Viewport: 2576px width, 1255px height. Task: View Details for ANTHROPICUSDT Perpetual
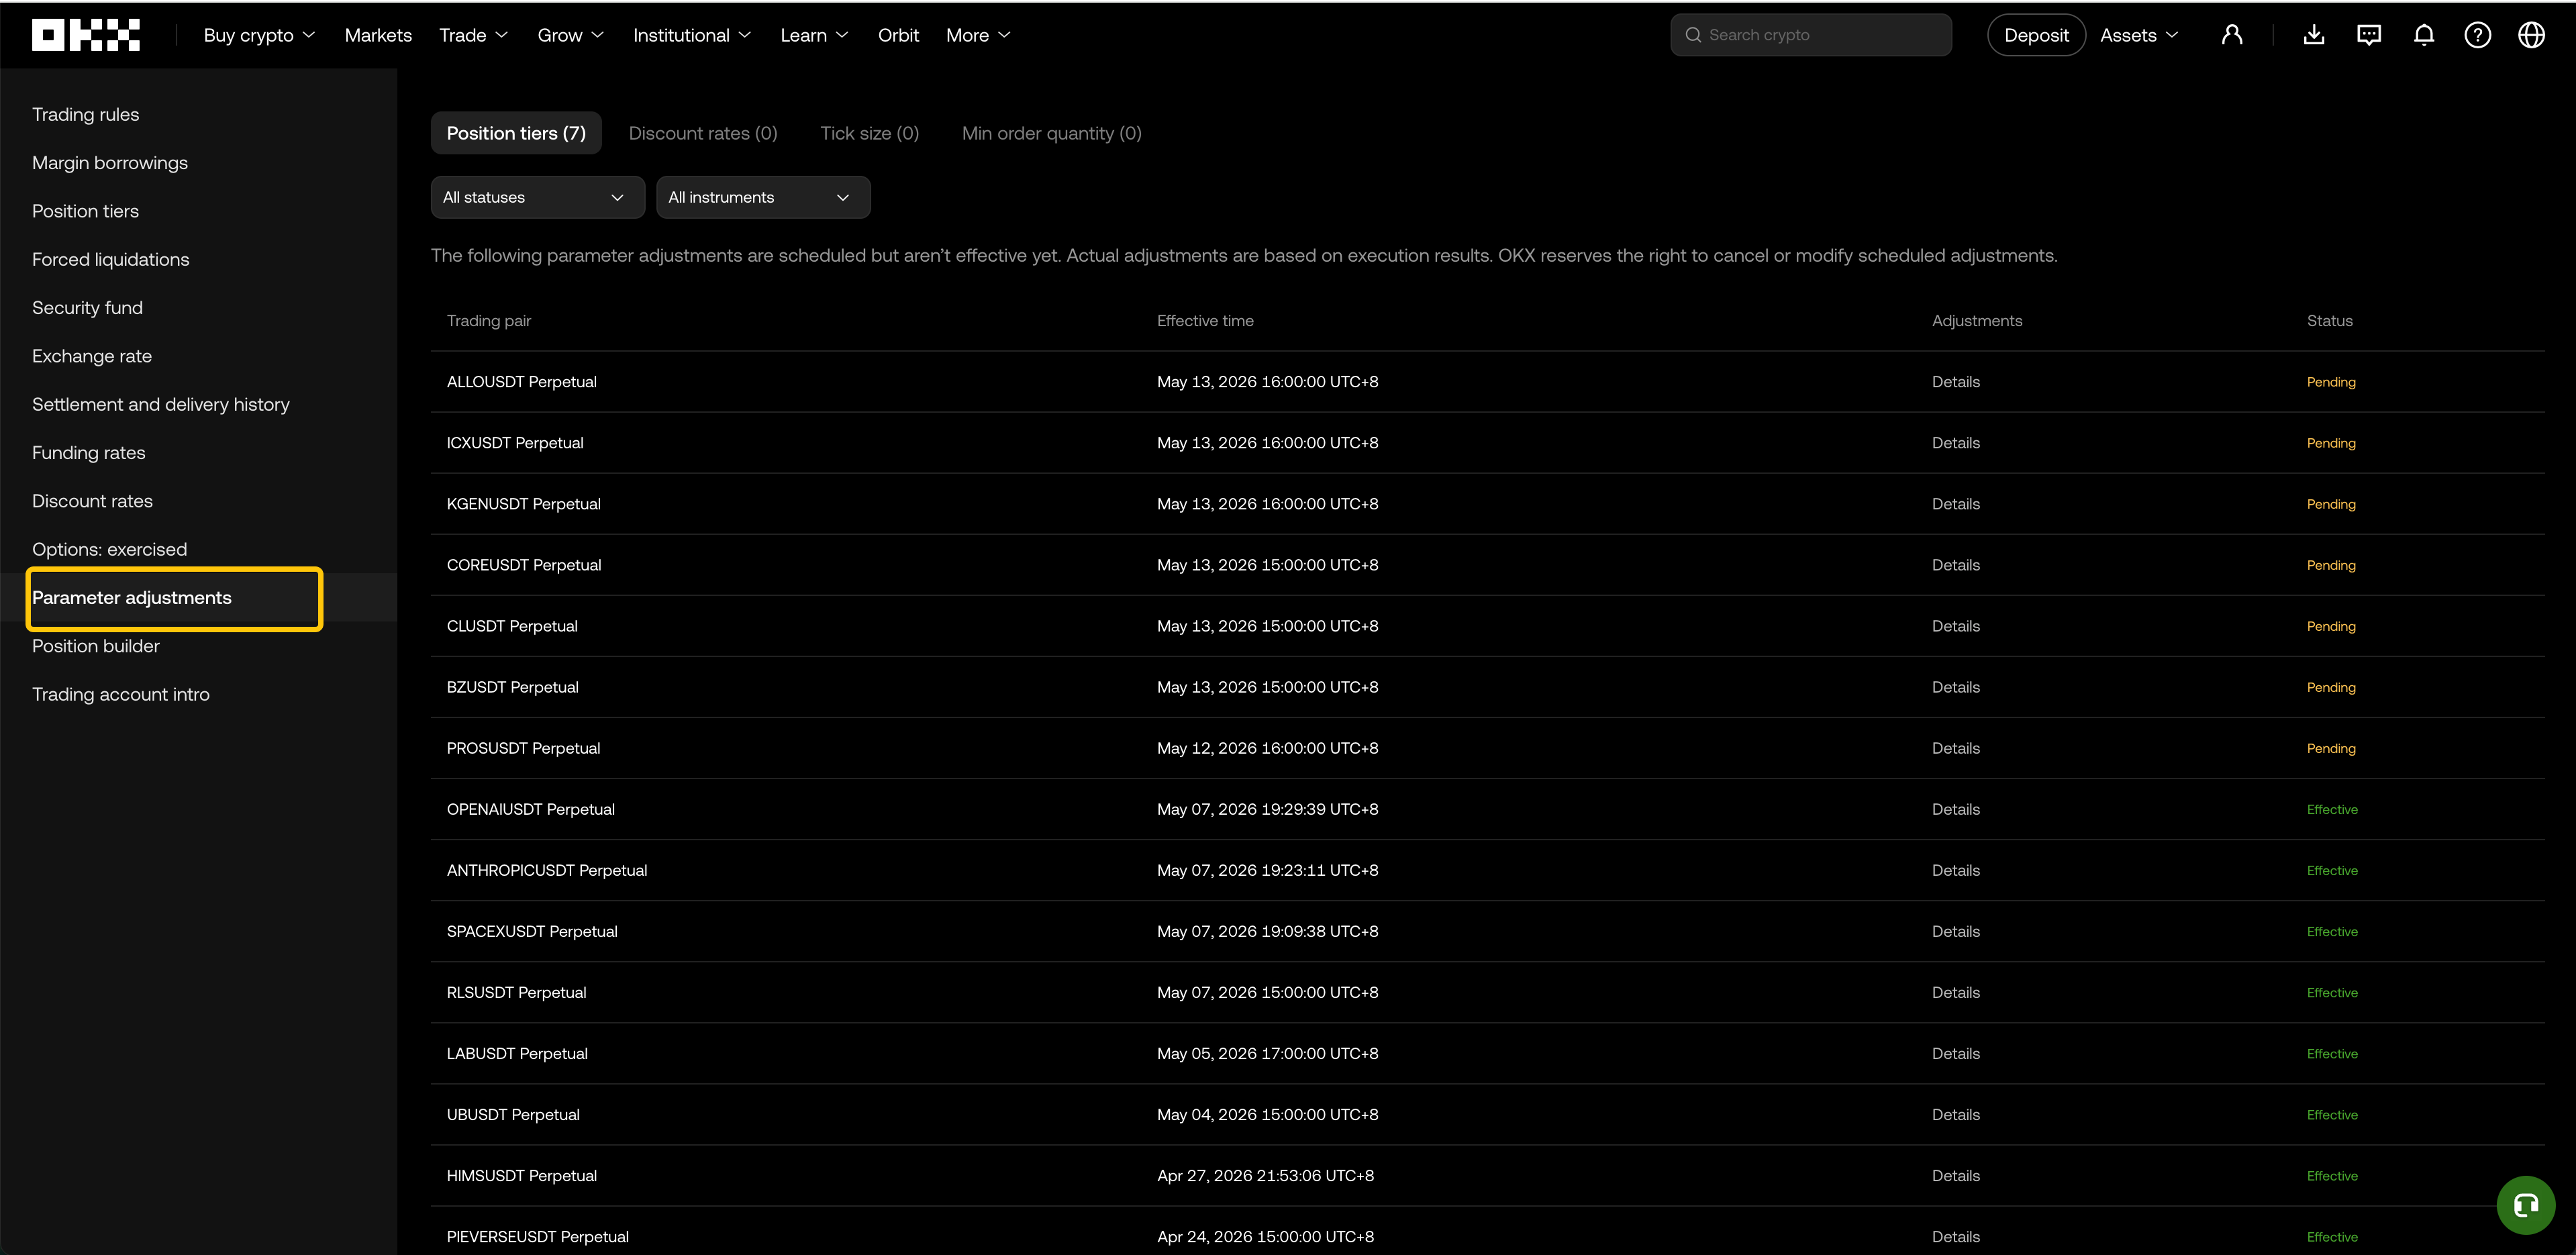(1956, 870)
